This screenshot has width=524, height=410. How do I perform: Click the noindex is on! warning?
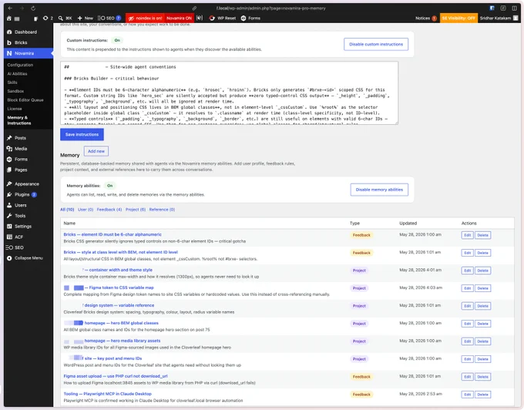[145, 18]
